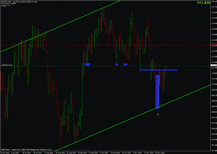Click the 114.900 price axis label
The height and width of the screenshot is (154, 217).
coord(214,18)
